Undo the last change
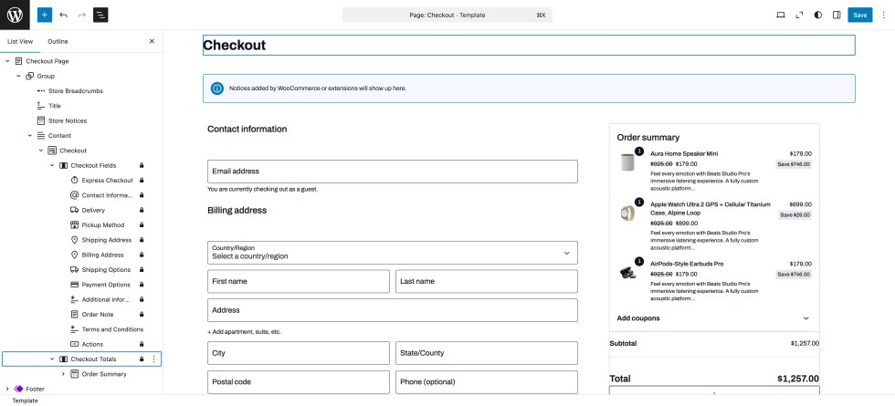895x406 pixels. click(x=63, y=15)
